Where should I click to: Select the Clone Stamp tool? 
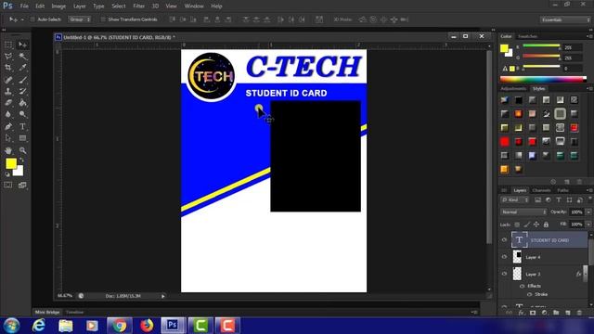(8, 91)
